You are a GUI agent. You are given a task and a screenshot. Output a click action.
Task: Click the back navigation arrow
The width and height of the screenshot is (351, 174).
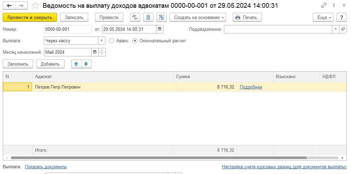[x=9, y=6]
